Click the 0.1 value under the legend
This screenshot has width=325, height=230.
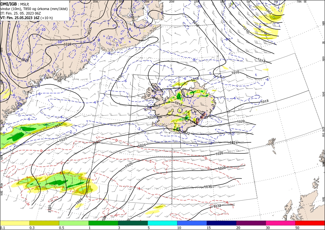click(x=2, y=228)
